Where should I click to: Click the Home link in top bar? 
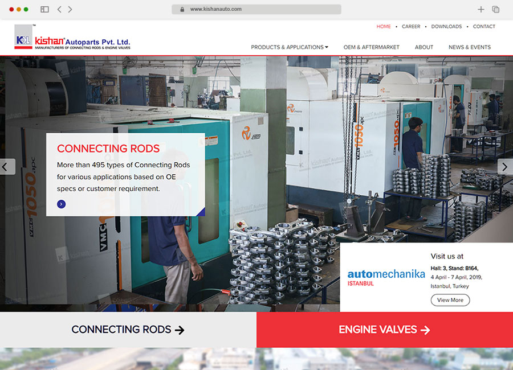coord(384,27)
